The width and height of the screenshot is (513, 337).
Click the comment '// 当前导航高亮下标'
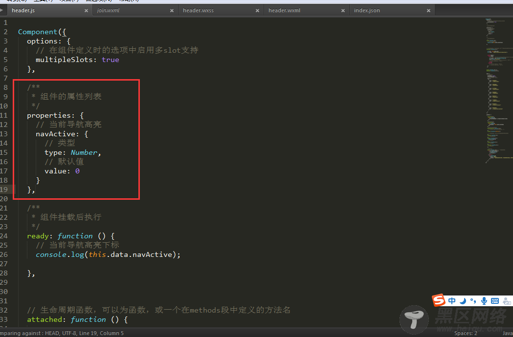[78, 245]
